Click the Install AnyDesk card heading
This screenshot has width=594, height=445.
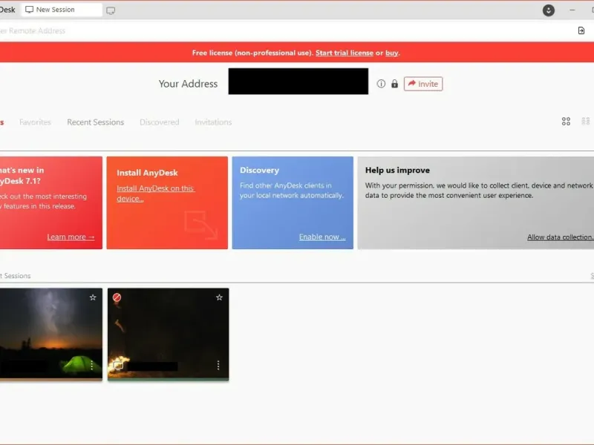[147, 173]
